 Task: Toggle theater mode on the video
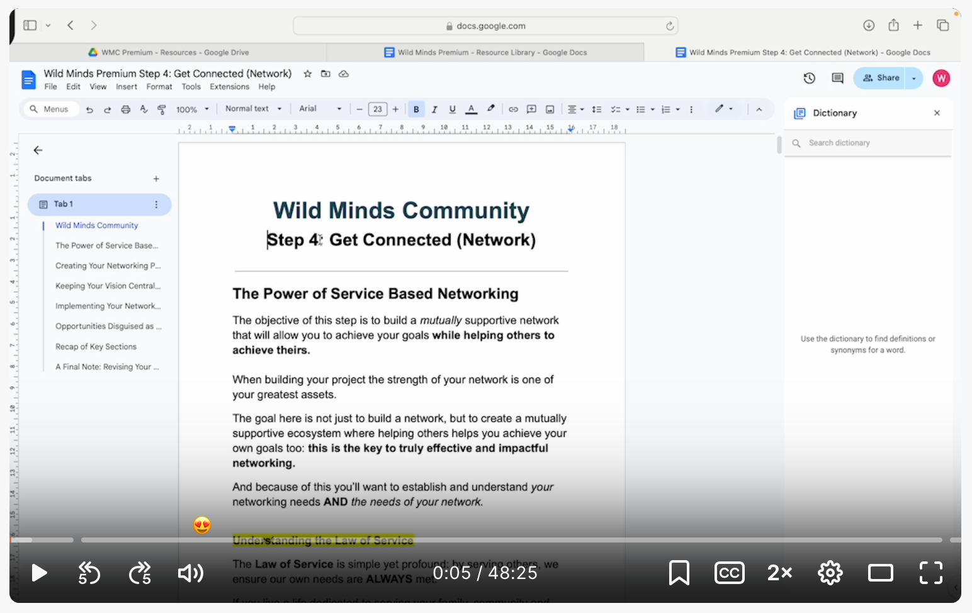coord(880,573)
